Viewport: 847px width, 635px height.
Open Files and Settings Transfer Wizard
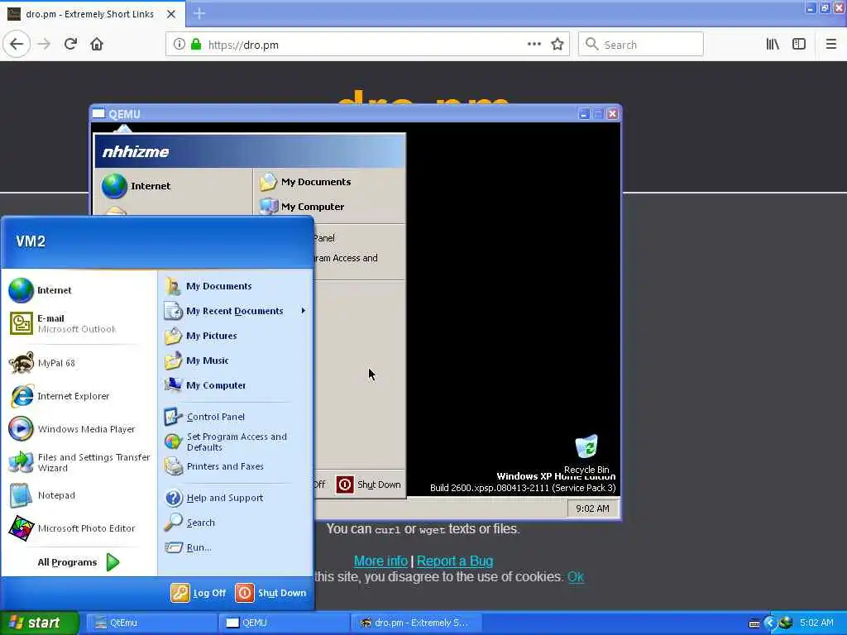79,463
